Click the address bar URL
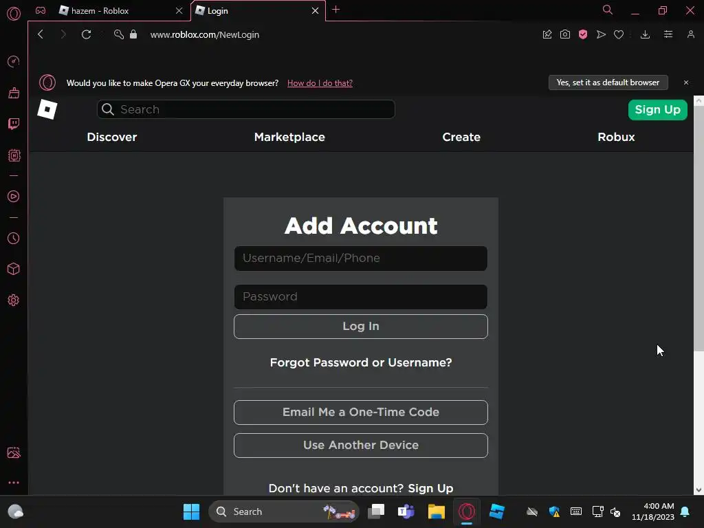 pyautogui.click(x=205, y=34)
